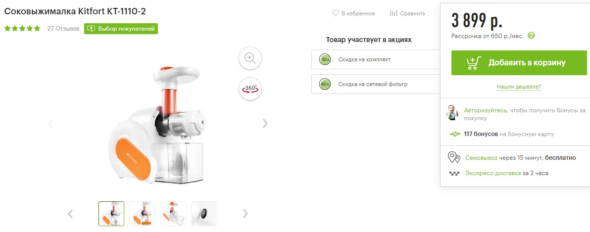590x232 pixels.
Task: Click the five-star rating
Action: (22, 29)
